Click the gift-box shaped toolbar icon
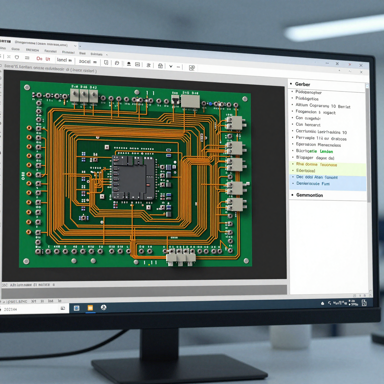The width and height of the screenshot is (384, 384). pyautogui.click(x=160, y=66)
